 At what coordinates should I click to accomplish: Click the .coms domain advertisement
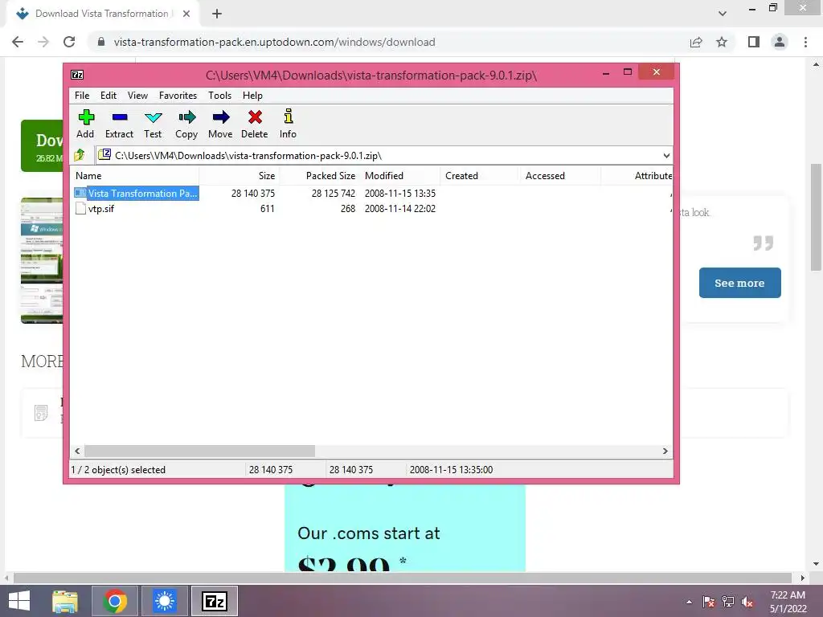tap(405, 527)
